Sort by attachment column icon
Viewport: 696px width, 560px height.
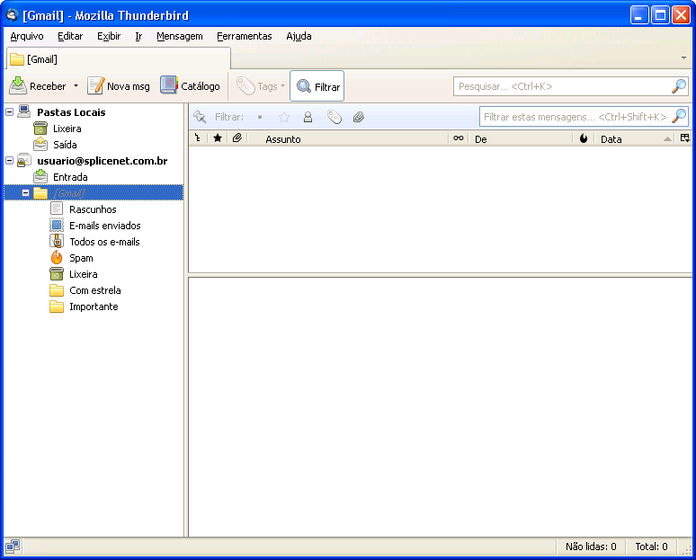click(237, 138)
